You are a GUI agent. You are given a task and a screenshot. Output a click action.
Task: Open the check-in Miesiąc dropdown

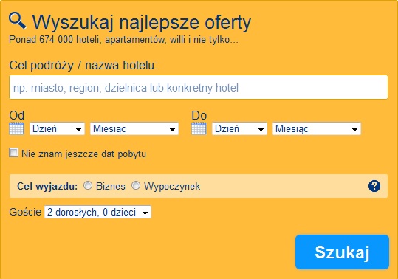coord(134,128)
